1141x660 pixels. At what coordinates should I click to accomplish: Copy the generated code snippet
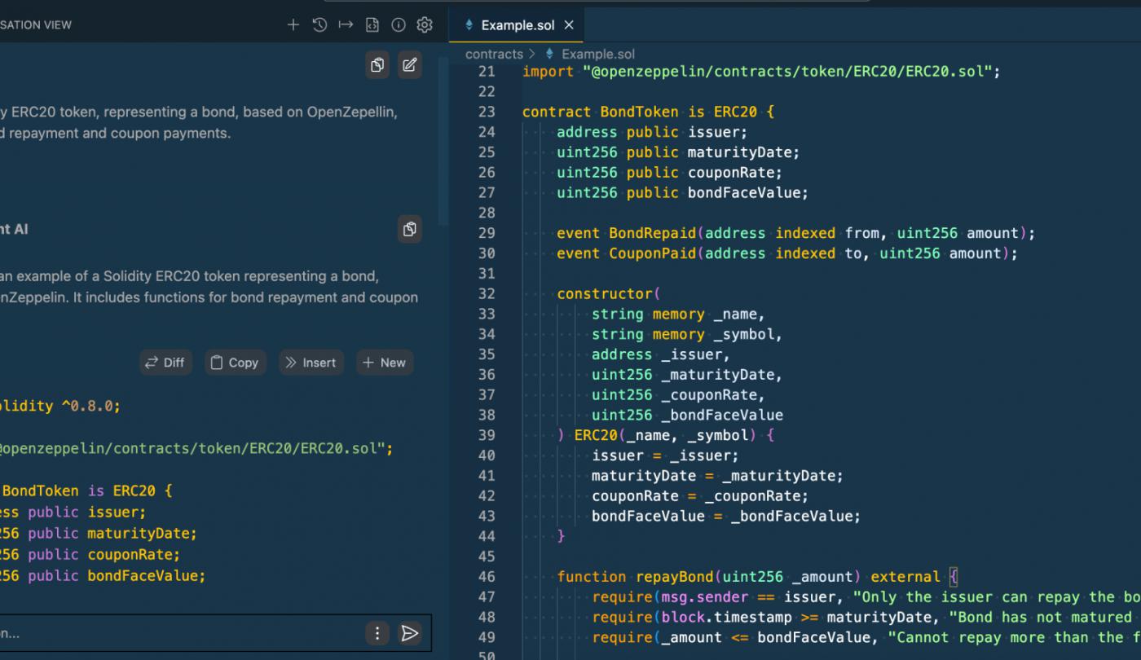[x=234, y=363]
